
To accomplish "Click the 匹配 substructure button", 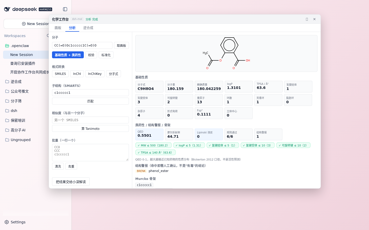I will 90,101.
